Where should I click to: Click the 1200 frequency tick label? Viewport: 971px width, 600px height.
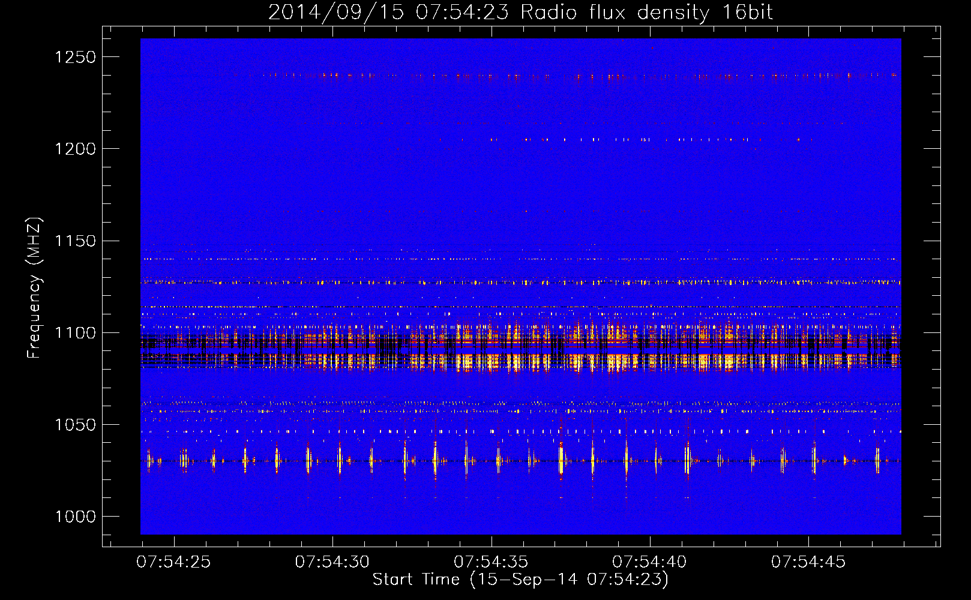[x=75, y=149]
